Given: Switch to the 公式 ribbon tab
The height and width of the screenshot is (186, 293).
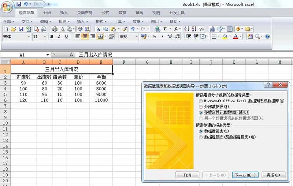Looking at the screenshot, I should coord(105,13).
